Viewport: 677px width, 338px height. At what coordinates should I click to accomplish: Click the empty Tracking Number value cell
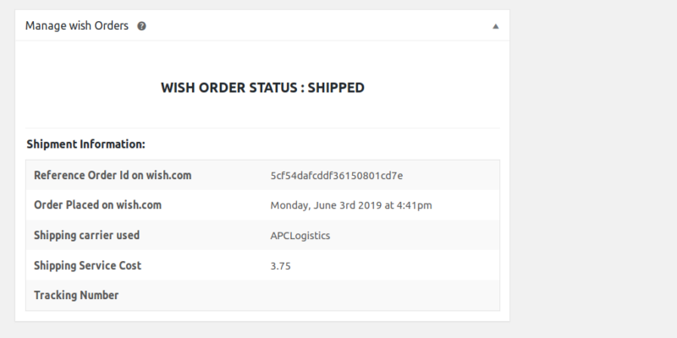382,295
